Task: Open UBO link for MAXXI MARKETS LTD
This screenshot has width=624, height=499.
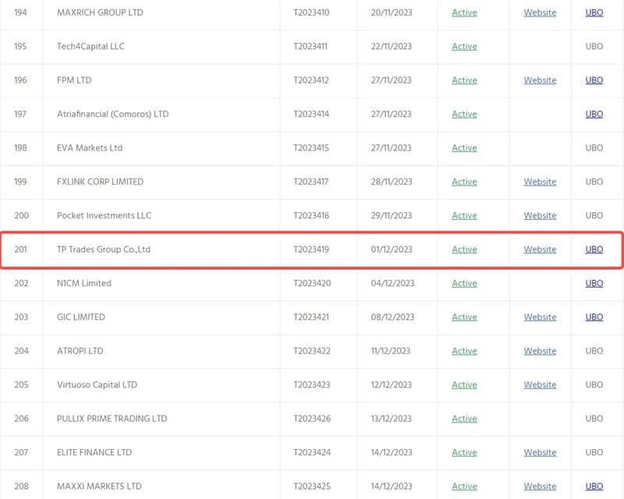Action: [594, 487]
